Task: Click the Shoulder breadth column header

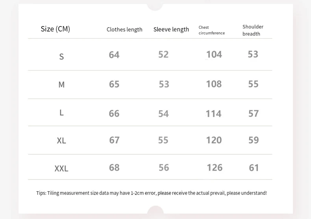Action: (253, 30)
